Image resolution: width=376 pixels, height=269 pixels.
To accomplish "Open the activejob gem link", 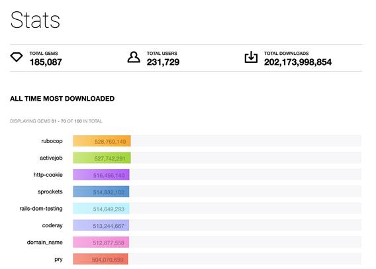I will pos(51,158).
